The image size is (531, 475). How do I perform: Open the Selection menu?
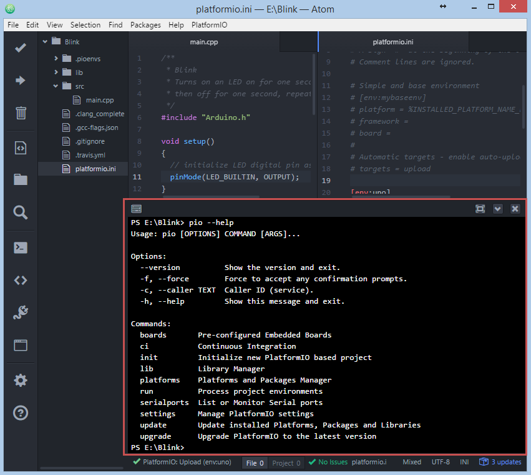pyautogui.click(x=85, y=25)
